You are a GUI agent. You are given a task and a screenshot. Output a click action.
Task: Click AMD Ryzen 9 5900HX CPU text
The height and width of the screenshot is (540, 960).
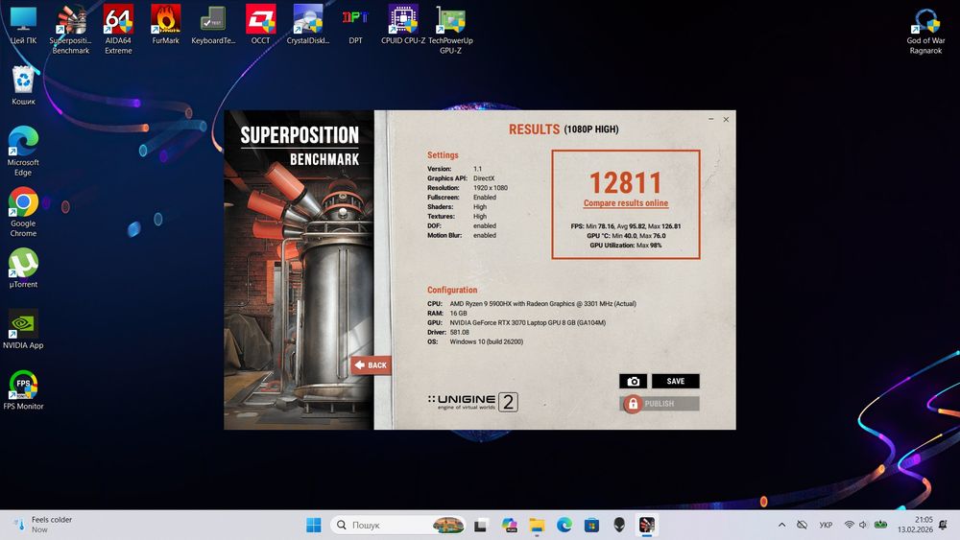[x=543, y=303]
